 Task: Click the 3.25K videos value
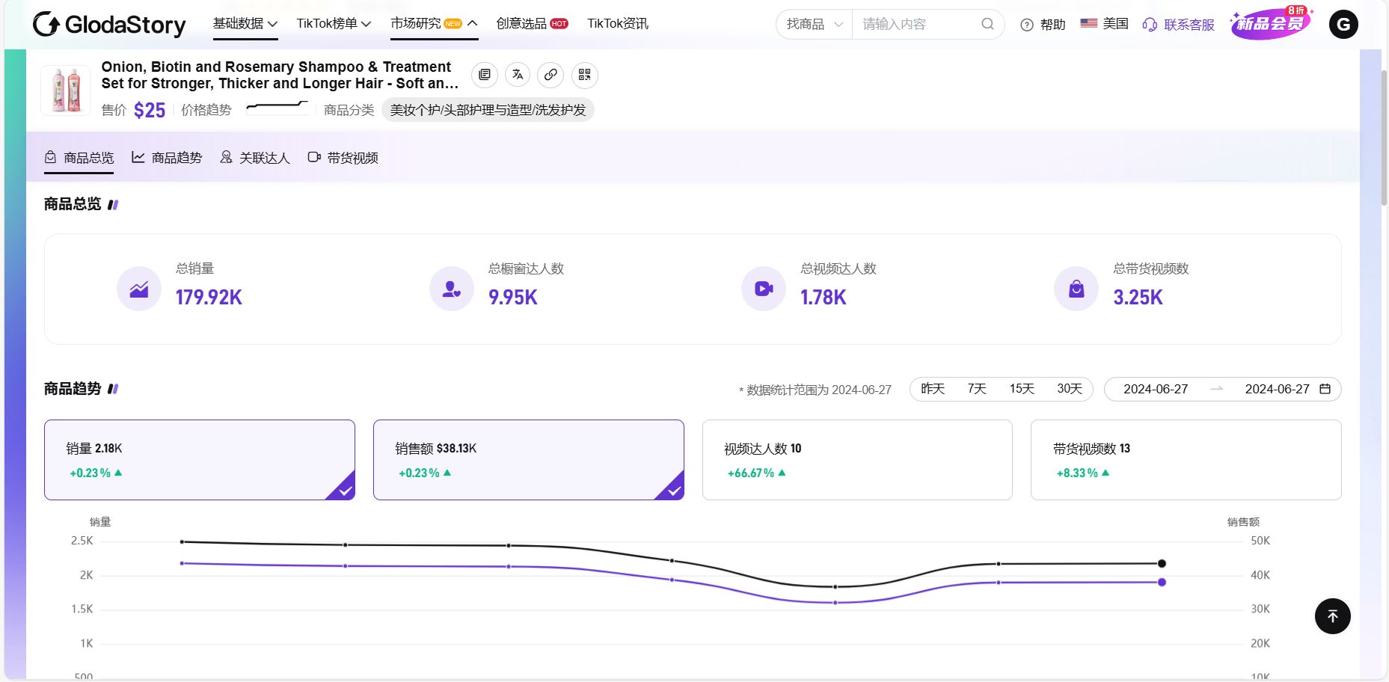click(1138, 298)
